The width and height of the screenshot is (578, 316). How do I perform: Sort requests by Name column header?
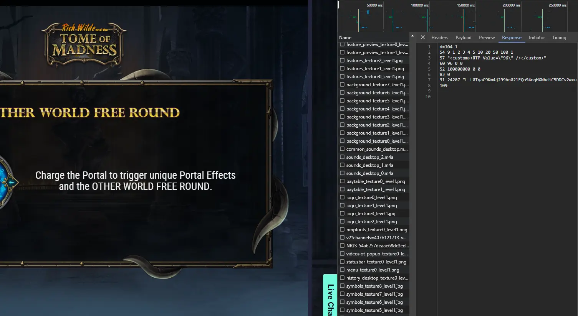click(x=345, y=38)
